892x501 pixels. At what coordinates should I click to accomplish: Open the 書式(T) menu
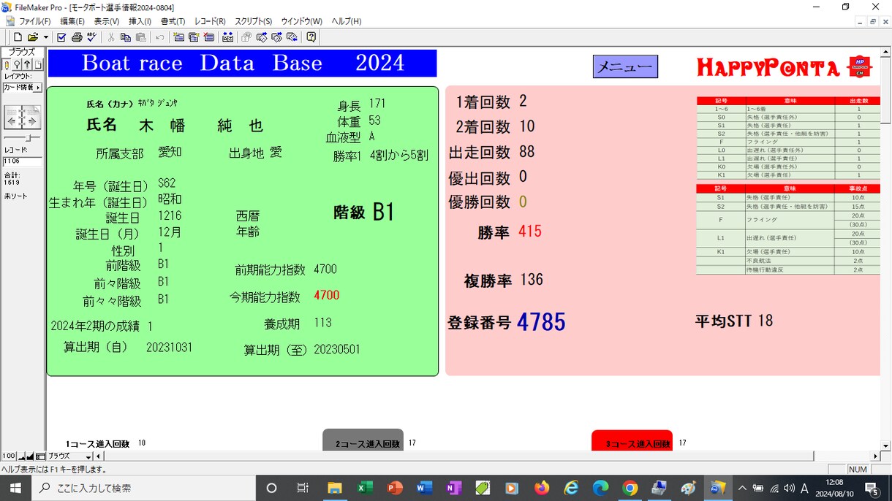[173, 21]
